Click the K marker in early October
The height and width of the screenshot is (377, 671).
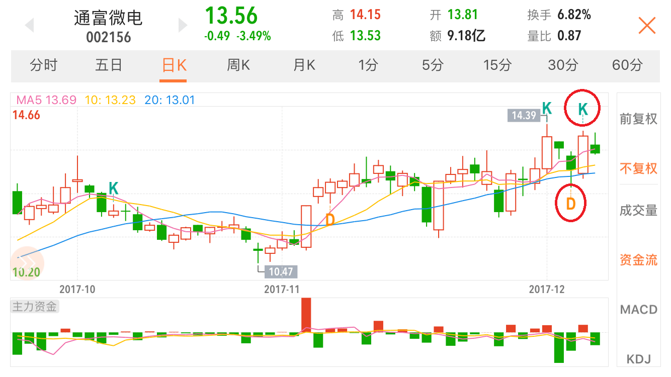click(114, 189)
